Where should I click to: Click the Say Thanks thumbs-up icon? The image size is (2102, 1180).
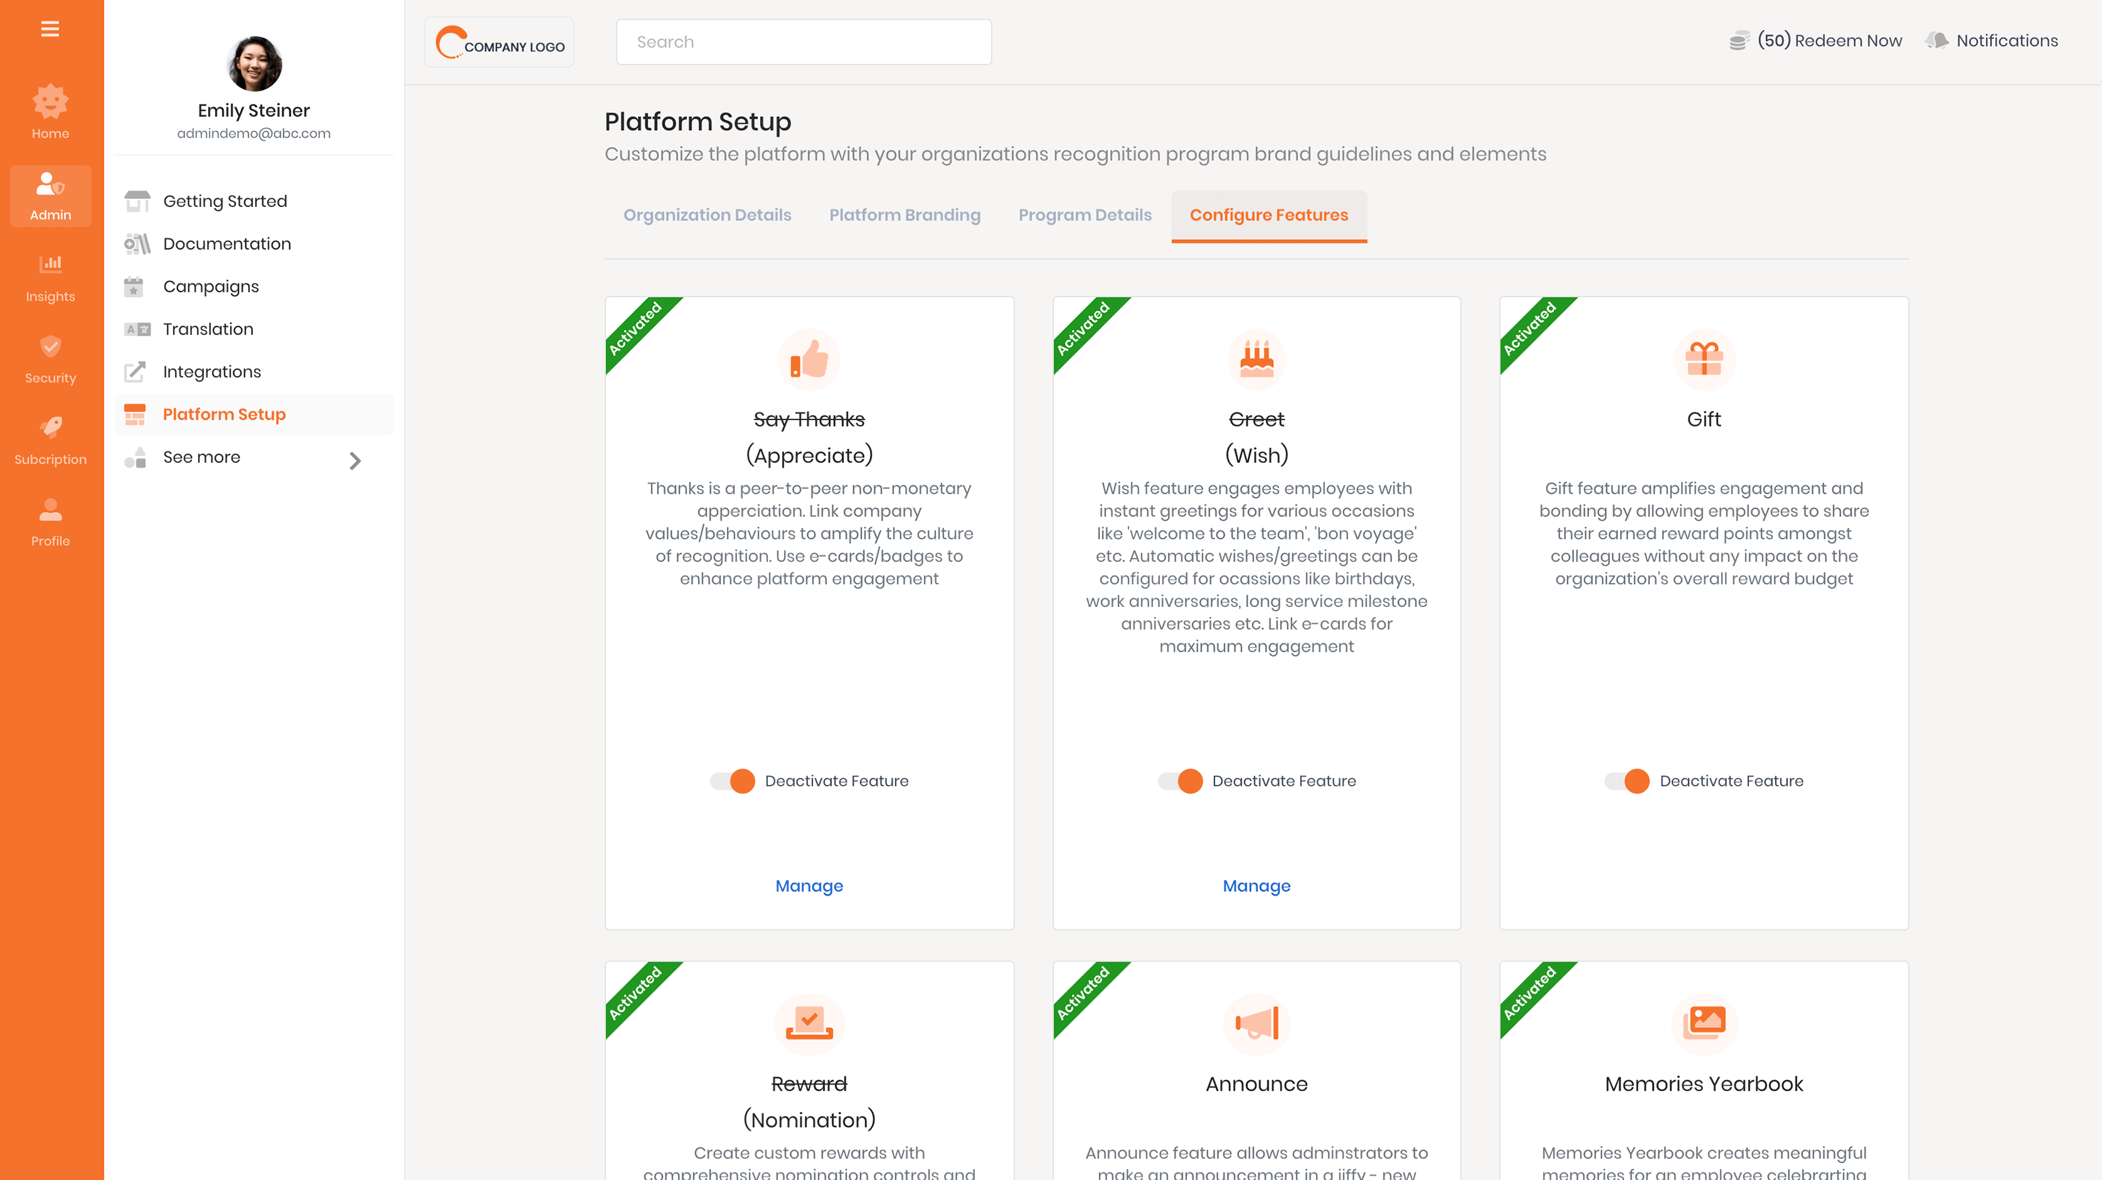tap(809, 360)
